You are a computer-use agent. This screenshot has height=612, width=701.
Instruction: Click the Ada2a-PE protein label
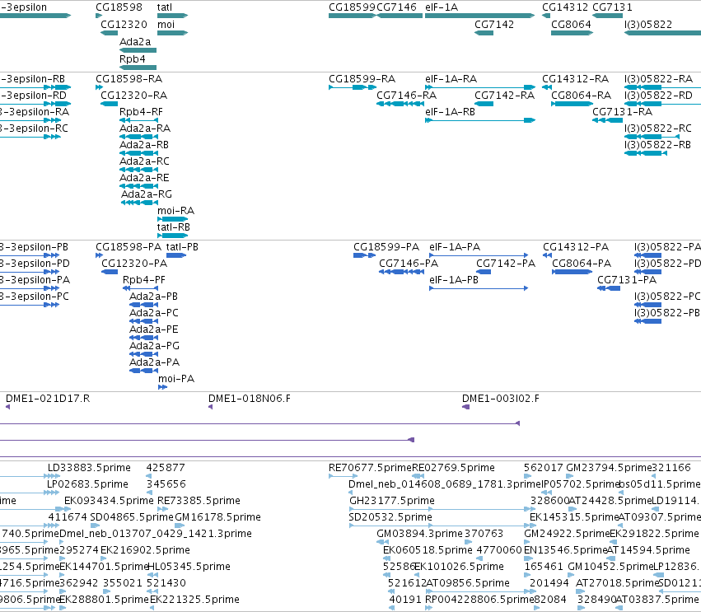[x=154, y=329]
